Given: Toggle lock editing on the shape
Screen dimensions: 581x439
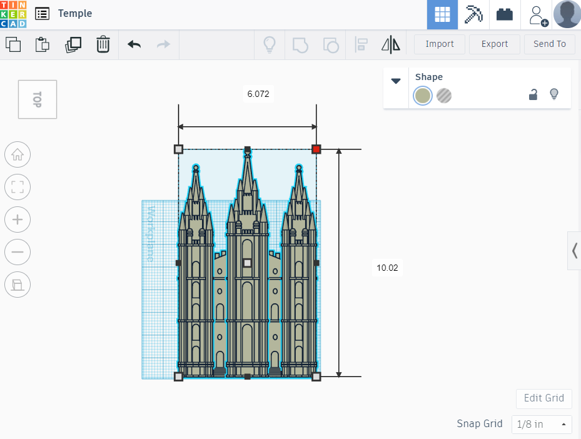Looking at the screenshot, I should coord(533,94).
